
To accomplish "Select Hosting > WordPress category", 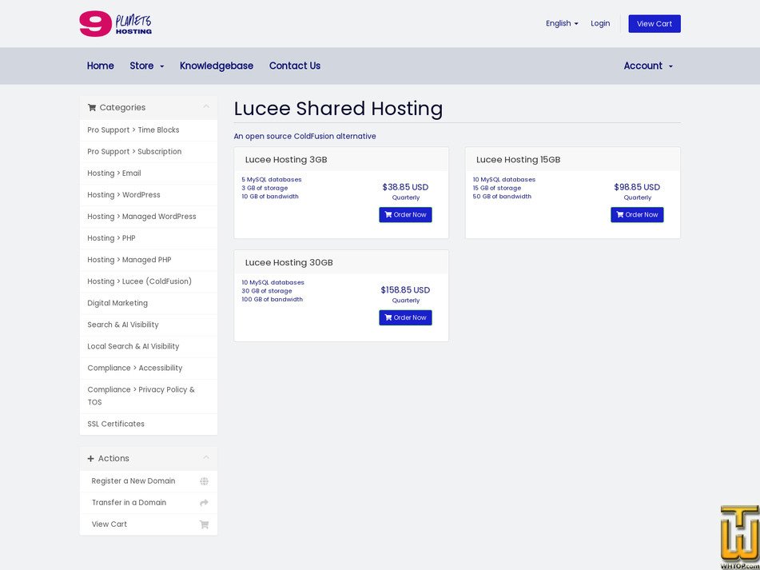I will coord(149,195).
